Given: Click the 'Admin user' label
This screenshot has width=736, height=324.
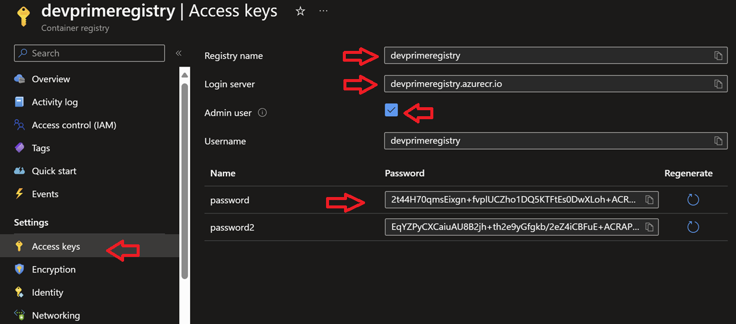Looking at the screenshot, I should click(228, 113).
